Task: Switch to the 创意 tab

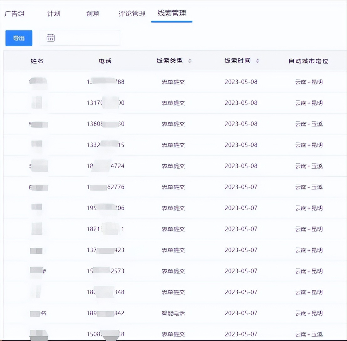Action: [92, 14]
